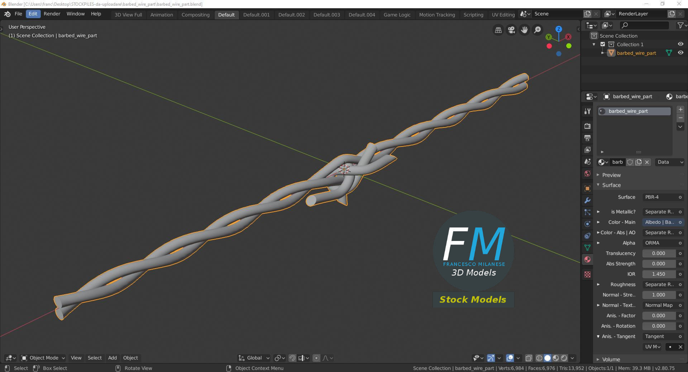Switch to rendered shading
This screenshot has height=372, width=688.
click(564, 358)
